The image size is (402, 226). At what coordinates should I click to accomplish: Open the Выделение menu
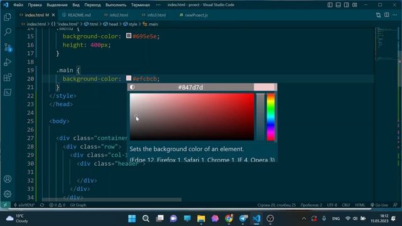57,5
